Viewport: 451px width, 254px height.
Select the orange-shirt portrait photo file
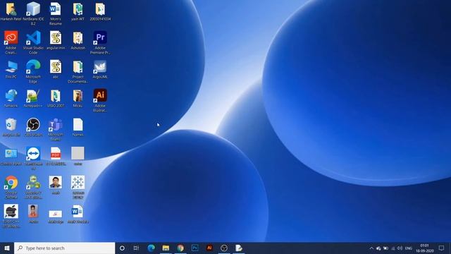tap(33, 212)
